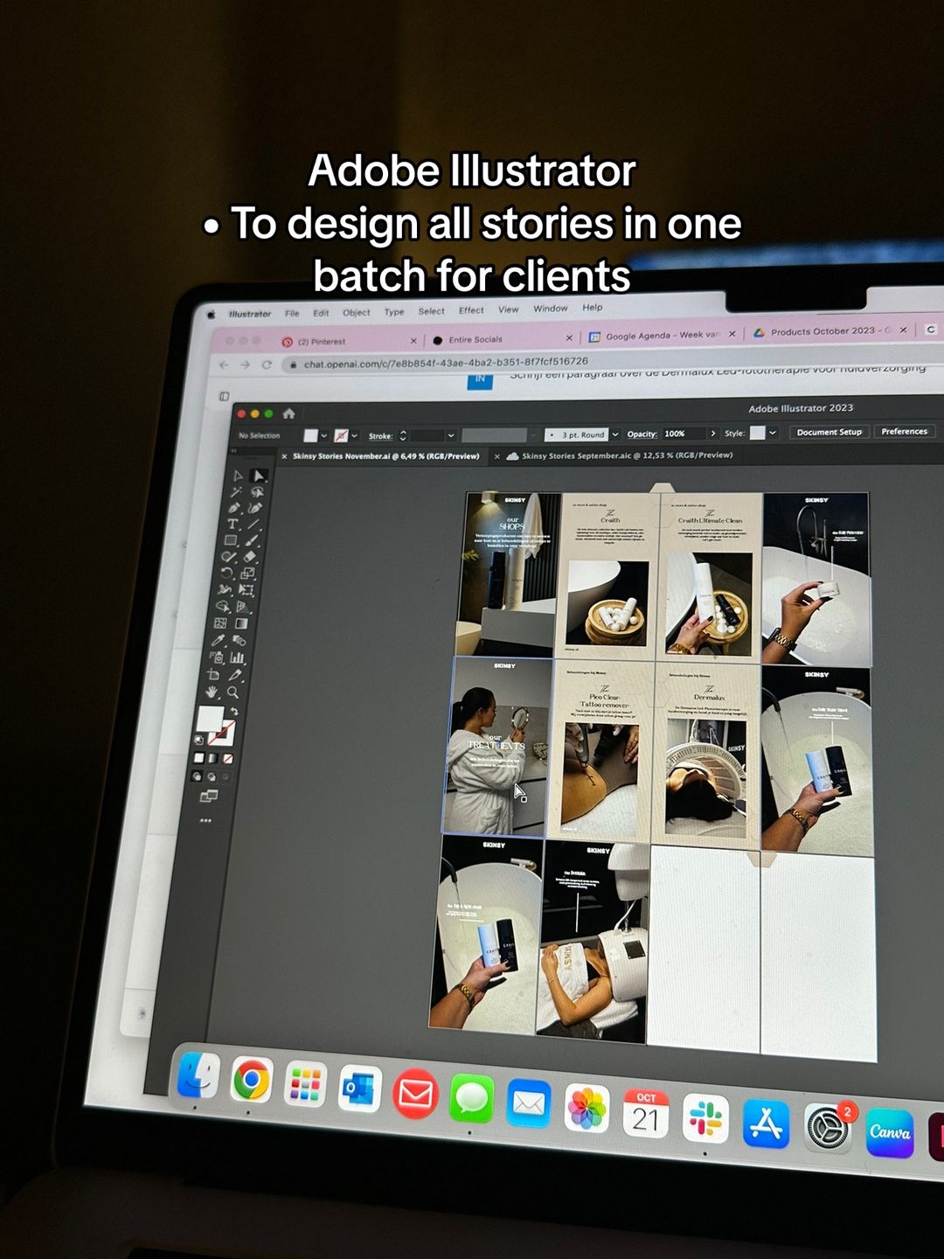Click the Opacity label link
This screenshot has width=944, height=1259.
642,434
